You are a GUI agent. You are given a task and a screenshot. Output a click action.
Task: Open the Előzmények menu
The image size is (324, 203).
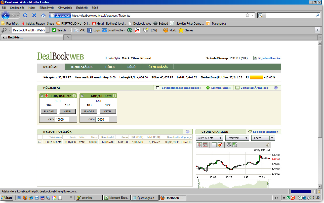tap(47, 8)
